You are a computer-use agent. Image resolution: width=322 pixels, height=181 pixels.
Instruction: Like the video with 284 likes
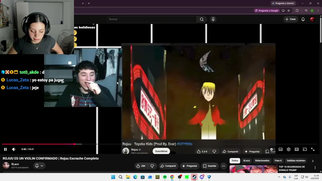[x=141, y=166]
